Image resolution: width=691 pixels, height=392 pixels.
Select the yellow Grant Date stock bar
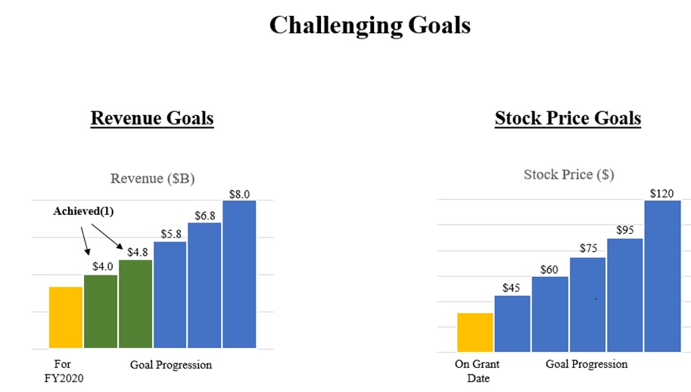point(475,333)
